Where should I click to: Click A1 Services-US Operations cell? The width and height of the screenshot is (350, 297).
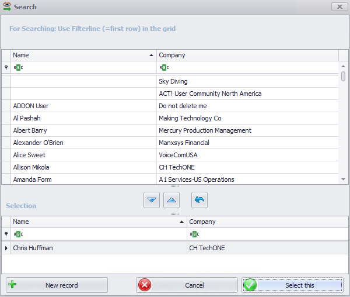click(x=247, y=179)
